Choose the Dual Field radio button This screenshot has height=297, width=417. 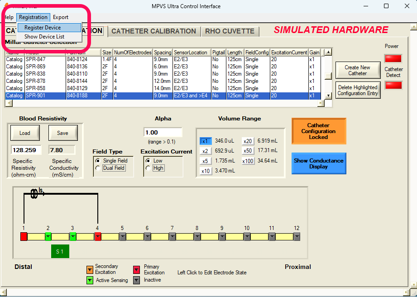coord(98,168)
